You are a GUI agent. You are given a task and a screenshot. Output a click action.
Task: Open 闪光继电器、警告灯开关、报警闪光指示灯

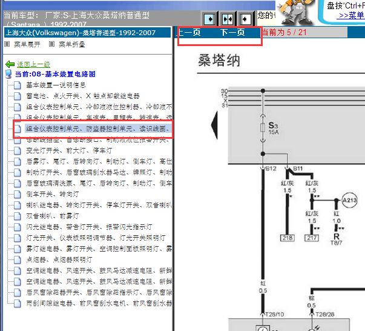89,227
